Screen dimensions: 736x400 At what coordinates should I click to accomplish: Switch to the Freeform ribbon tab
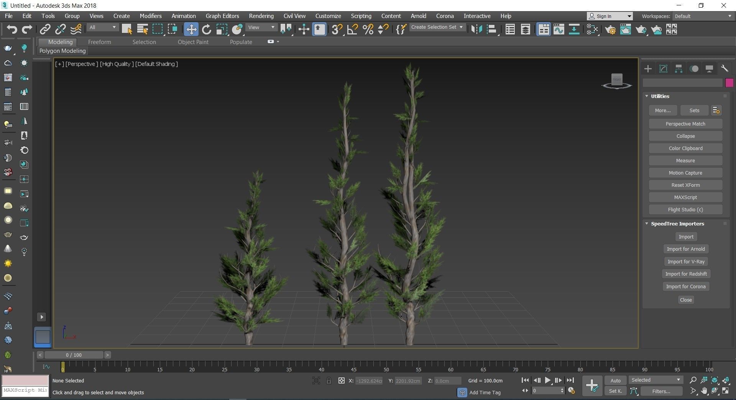[x=99, y=42]
